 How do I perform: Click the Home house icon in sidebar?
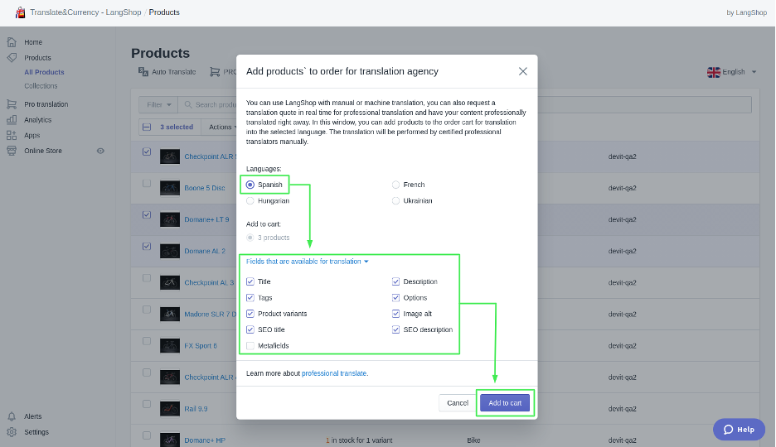12,42
